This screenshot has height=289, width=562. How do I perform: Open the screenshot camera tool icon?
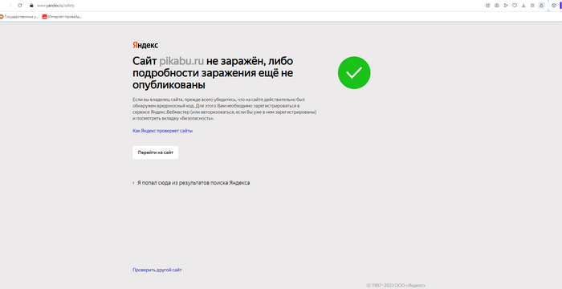coord(497,6)
